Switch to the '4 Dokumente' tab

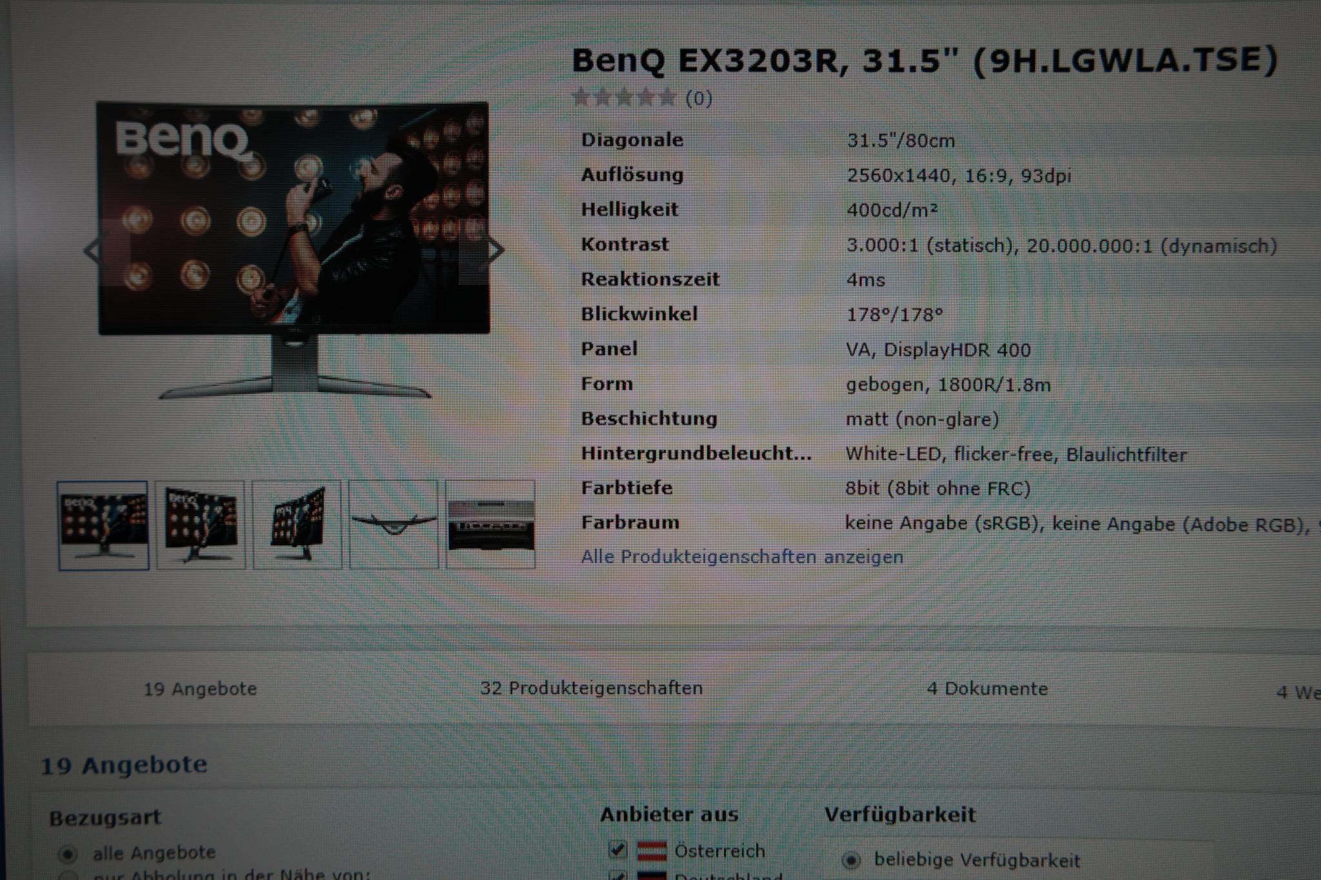pos(987,689)
